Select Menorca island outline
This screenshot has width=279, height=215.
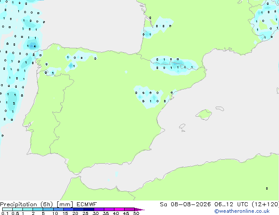[220, 108]
